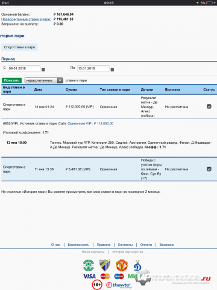Click the date cell 11 янв 13:36

tap(44, 169)
